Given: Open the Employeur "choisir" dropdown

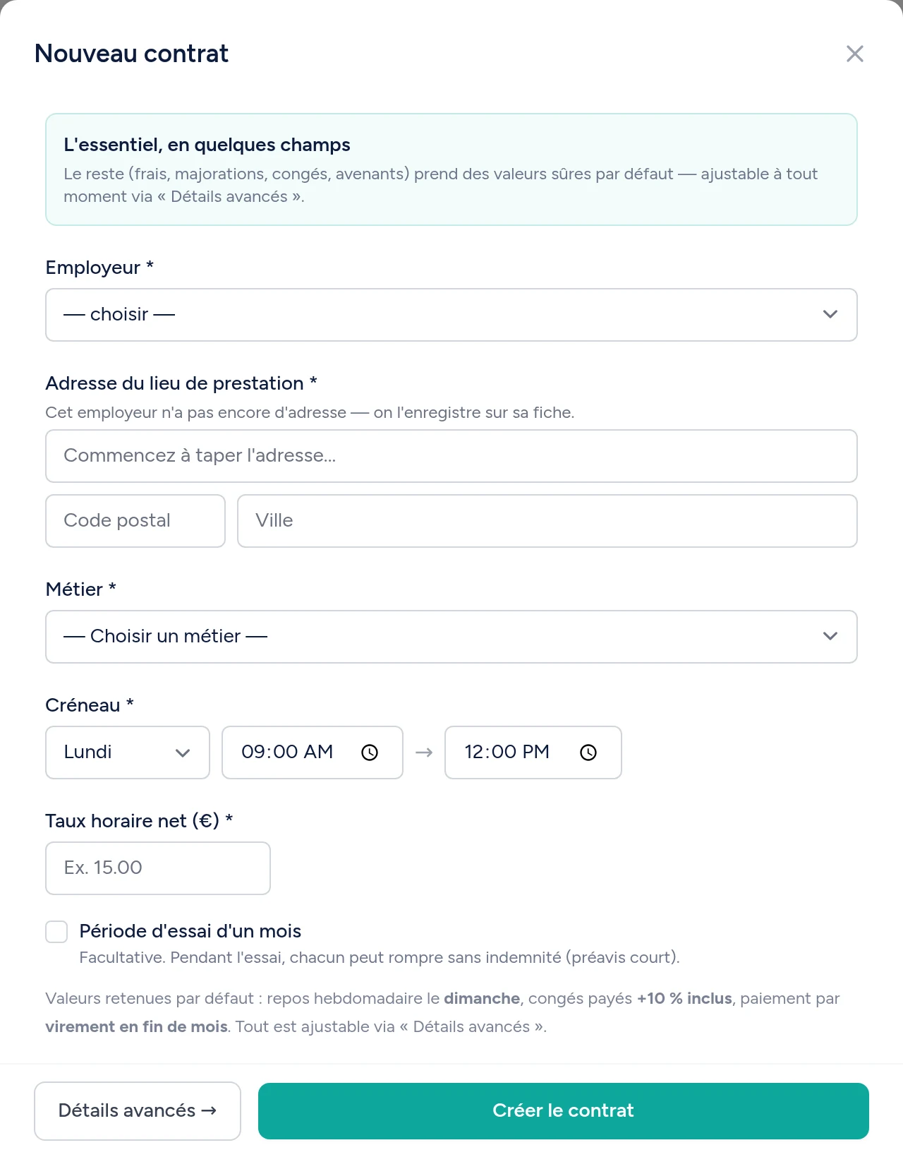Looking at the screenshot, I should click(x=451, y=315).
